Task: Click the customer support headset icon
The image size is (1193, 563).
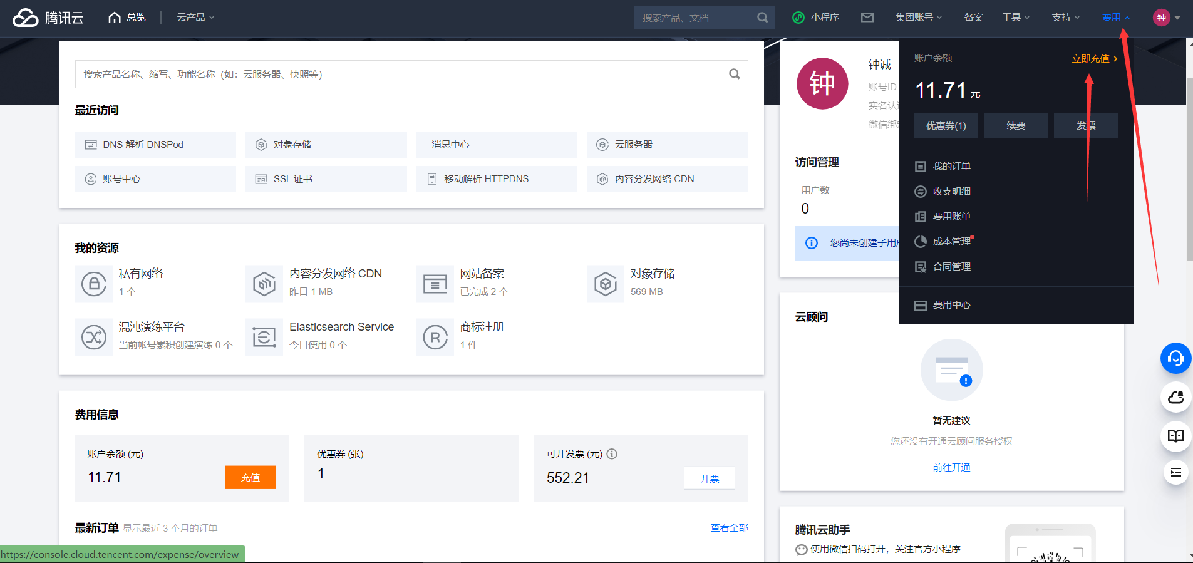Action: point(1175,358)
